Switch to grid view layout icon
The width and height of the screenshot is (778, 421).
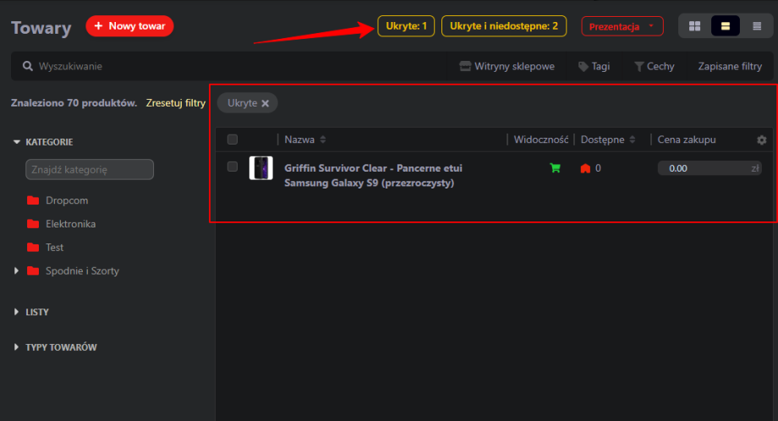tap(695, 26)
